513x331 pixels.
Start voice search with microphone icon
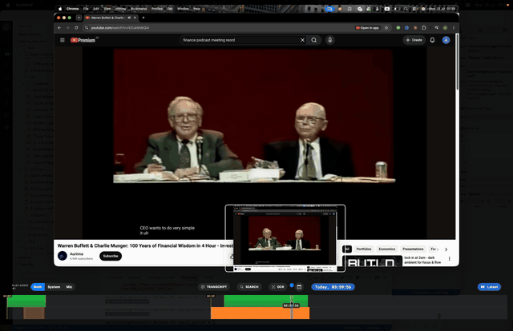tap(329, 40)
